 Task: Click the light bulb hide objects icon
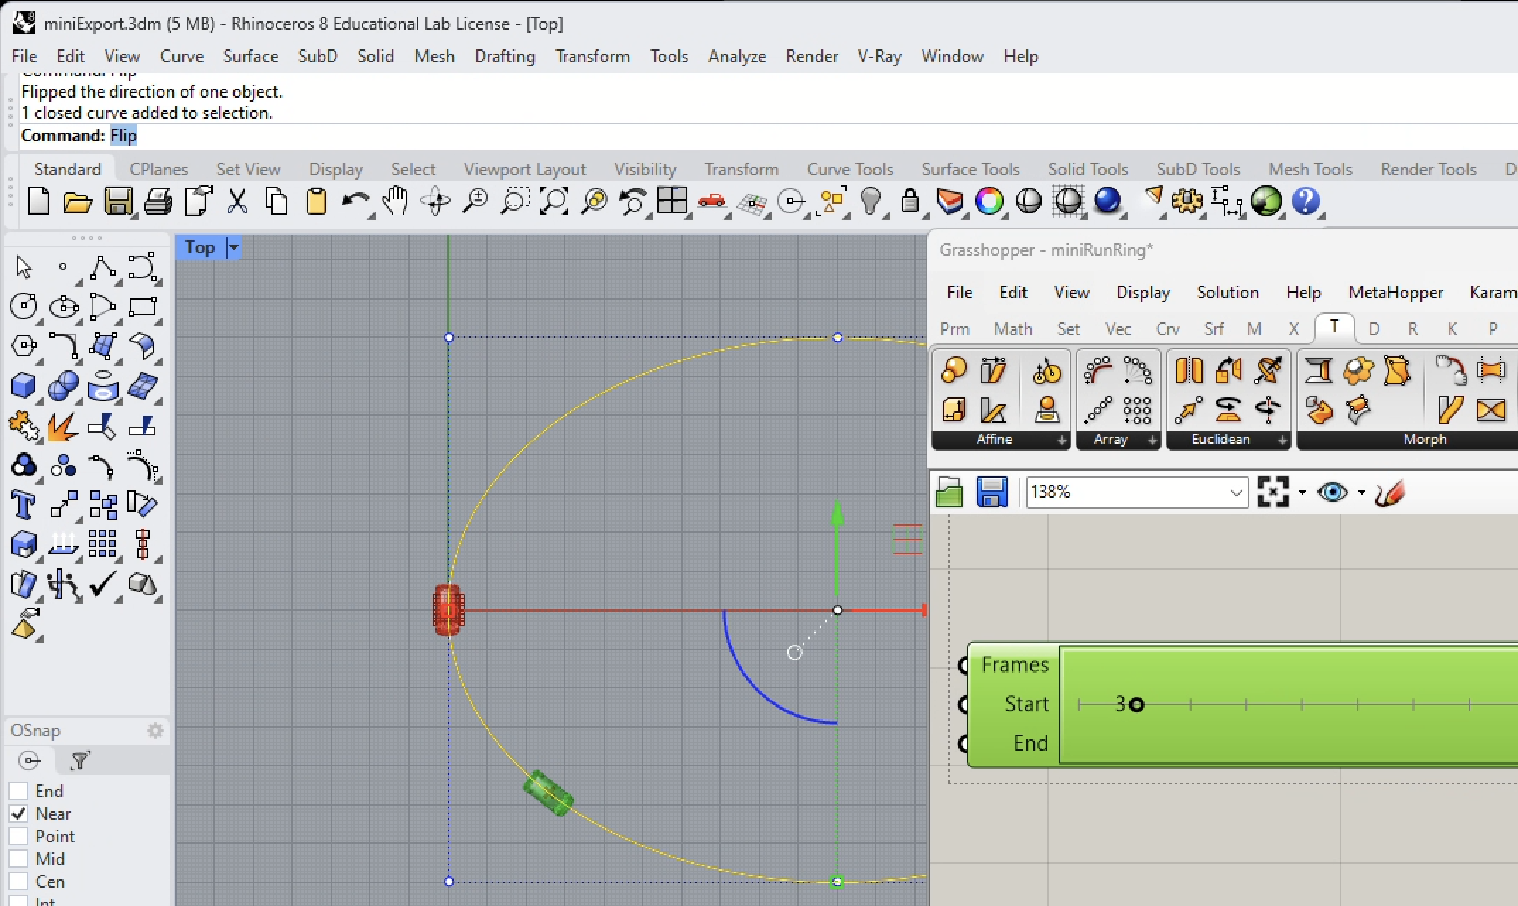pos(871,201)
